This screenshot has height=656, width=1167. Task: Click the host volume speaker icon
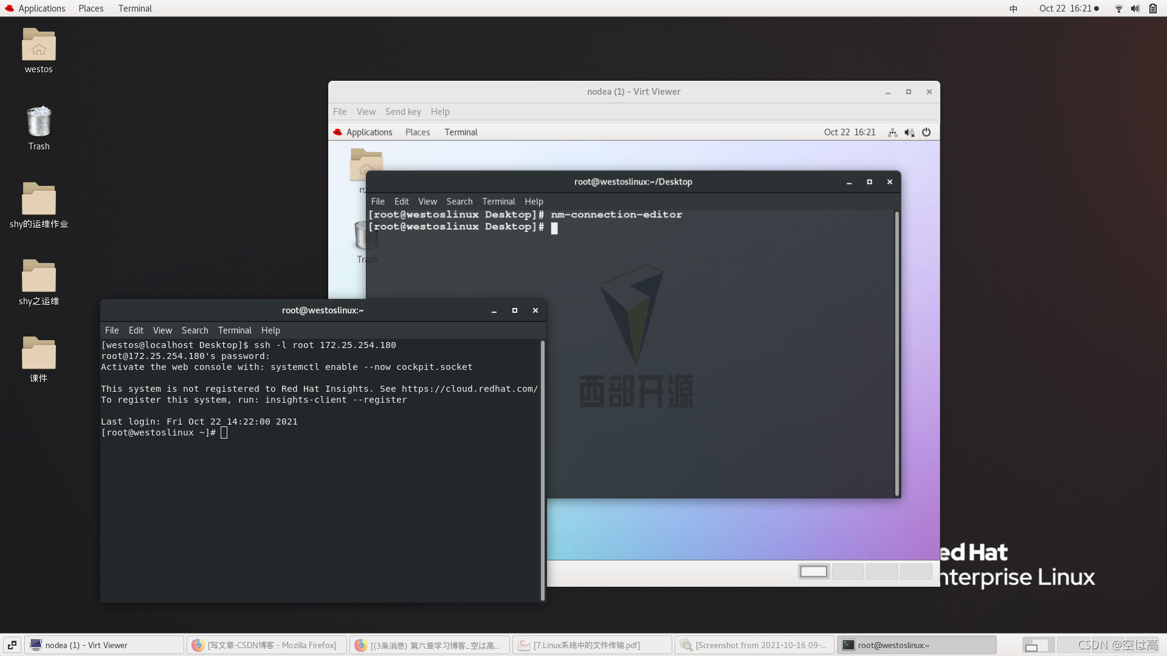point(1135,9)
